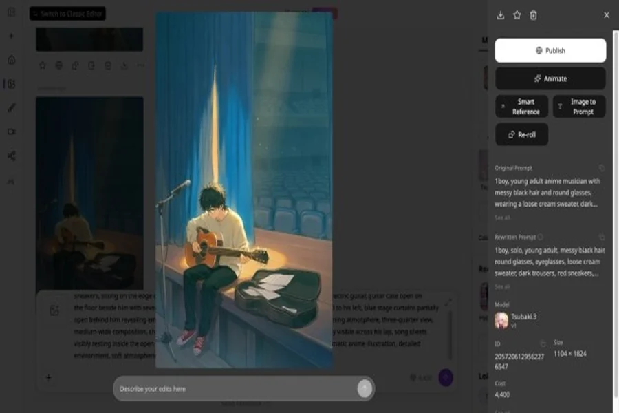Screen dimensions: 619x413
Task: Switch to Classic Editor
Action: pyautogui.click(x=67, y=14)
